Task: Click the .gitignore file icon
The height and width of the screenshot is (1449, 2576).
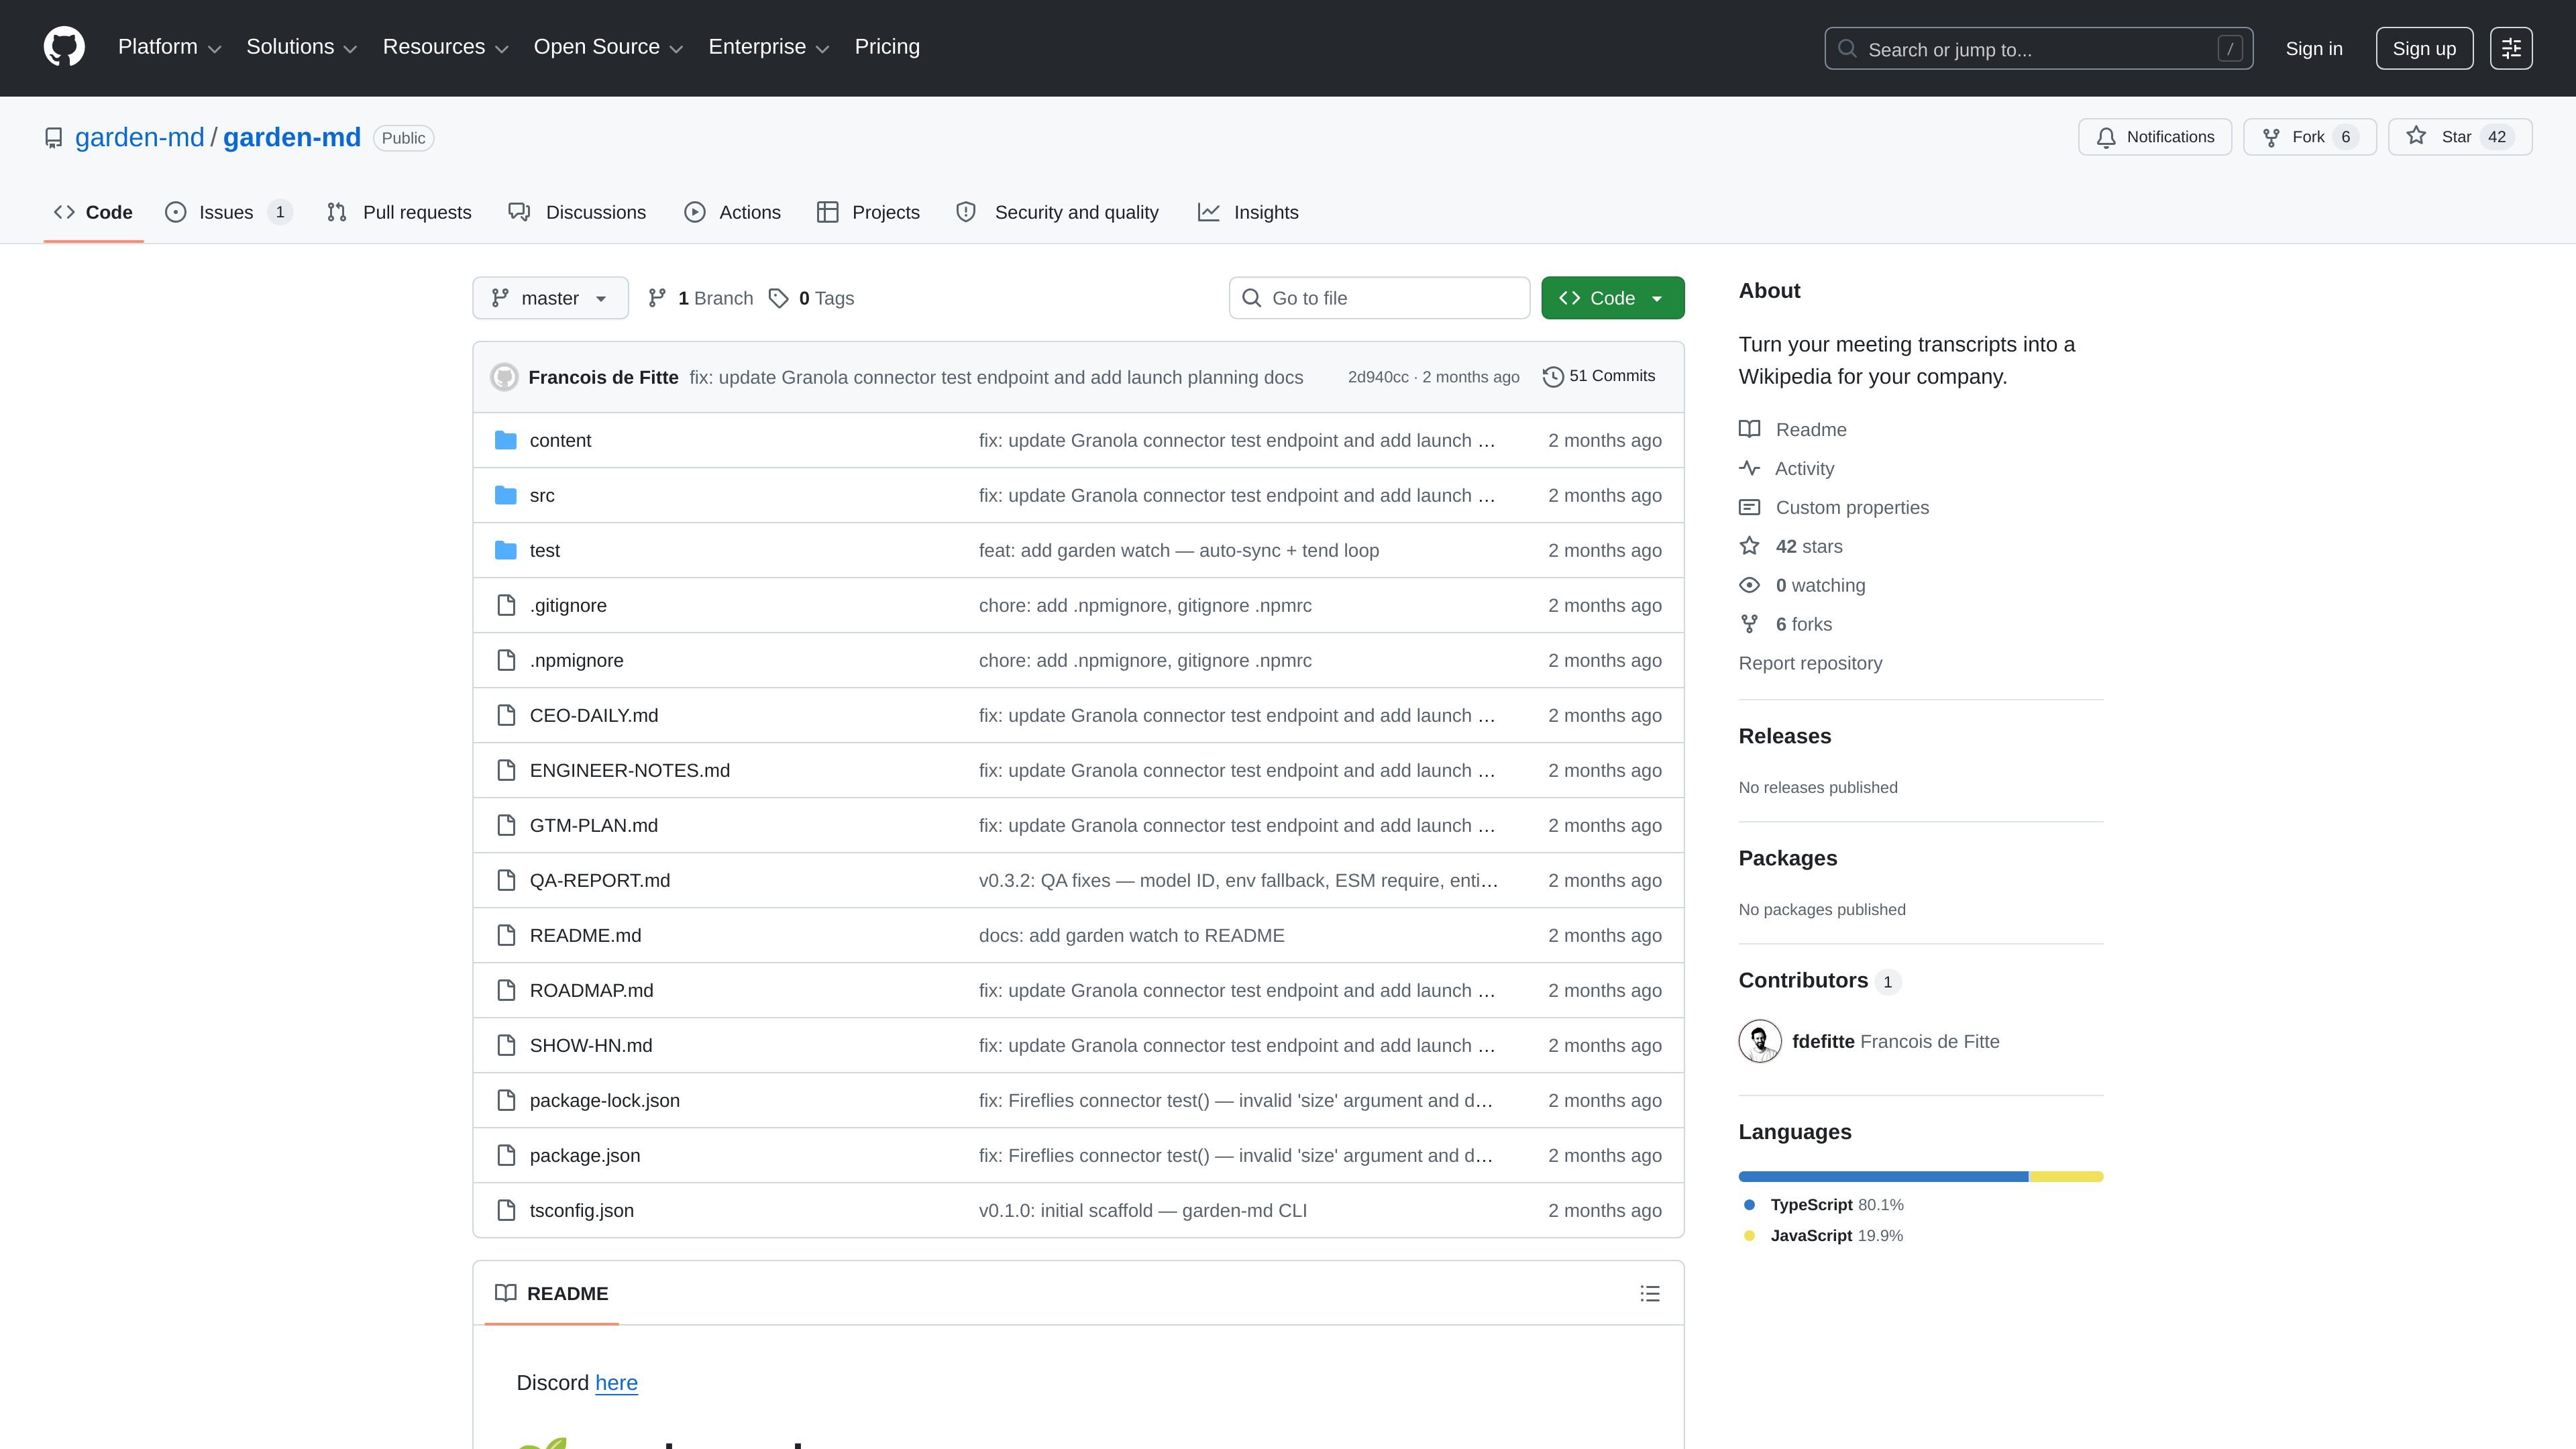Action: pyautogui.click(x=506, y=605)
